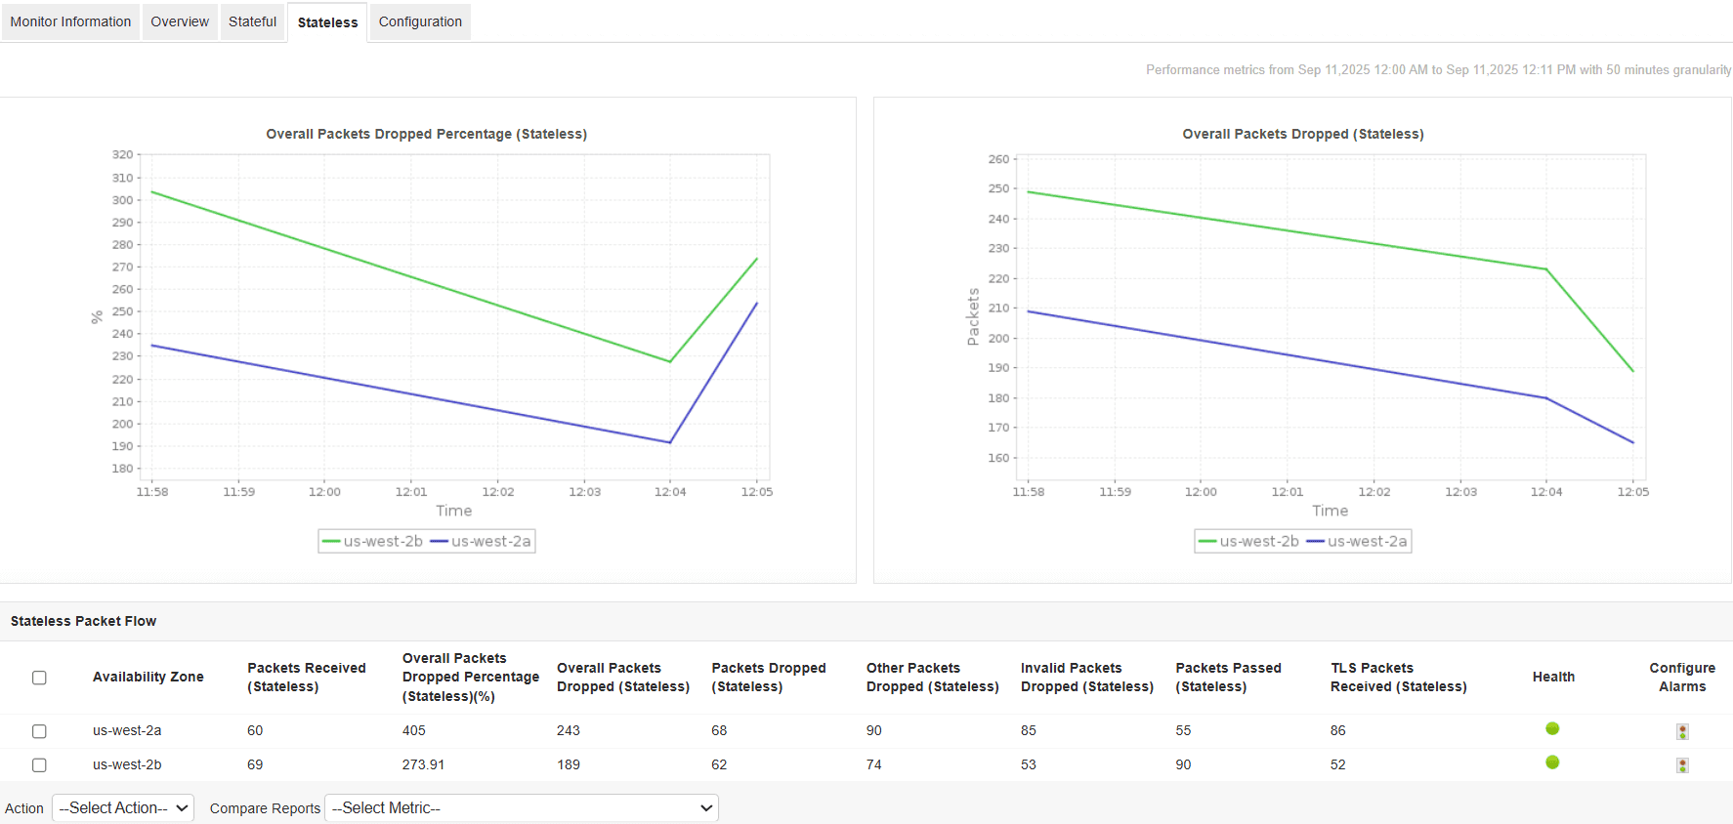This screenshot has width=1733, height=824.
Task: Click green health status dot for us-west-2b
Action: (x=1552, y=762)
